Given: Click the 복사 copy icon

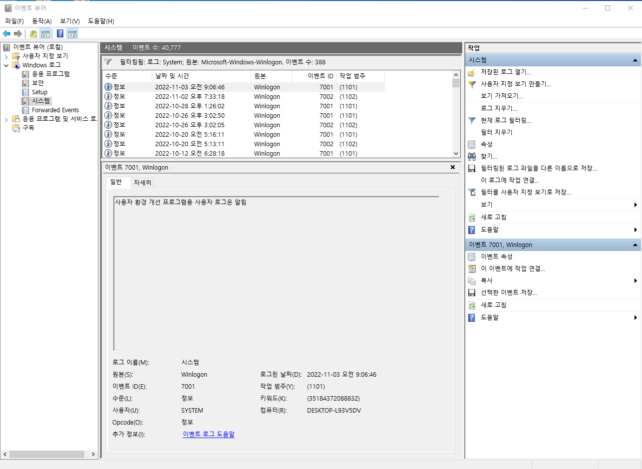Looking at the screenshot, I should pyautogui.click(x=471, y=280).
